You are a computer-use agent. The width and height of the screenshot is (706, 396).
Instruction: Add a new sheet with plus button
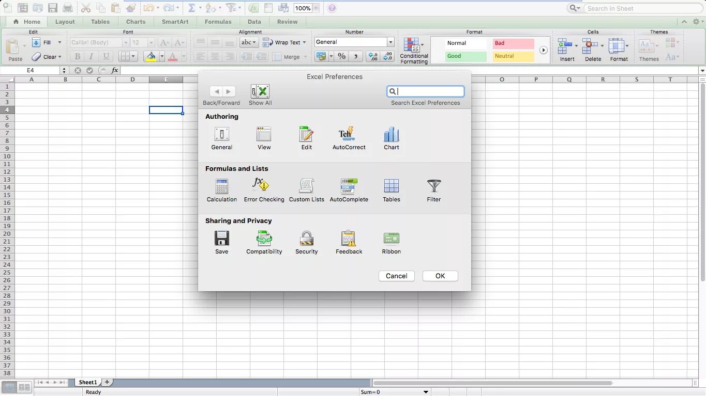pyautogui.click(x=107, y=382)
